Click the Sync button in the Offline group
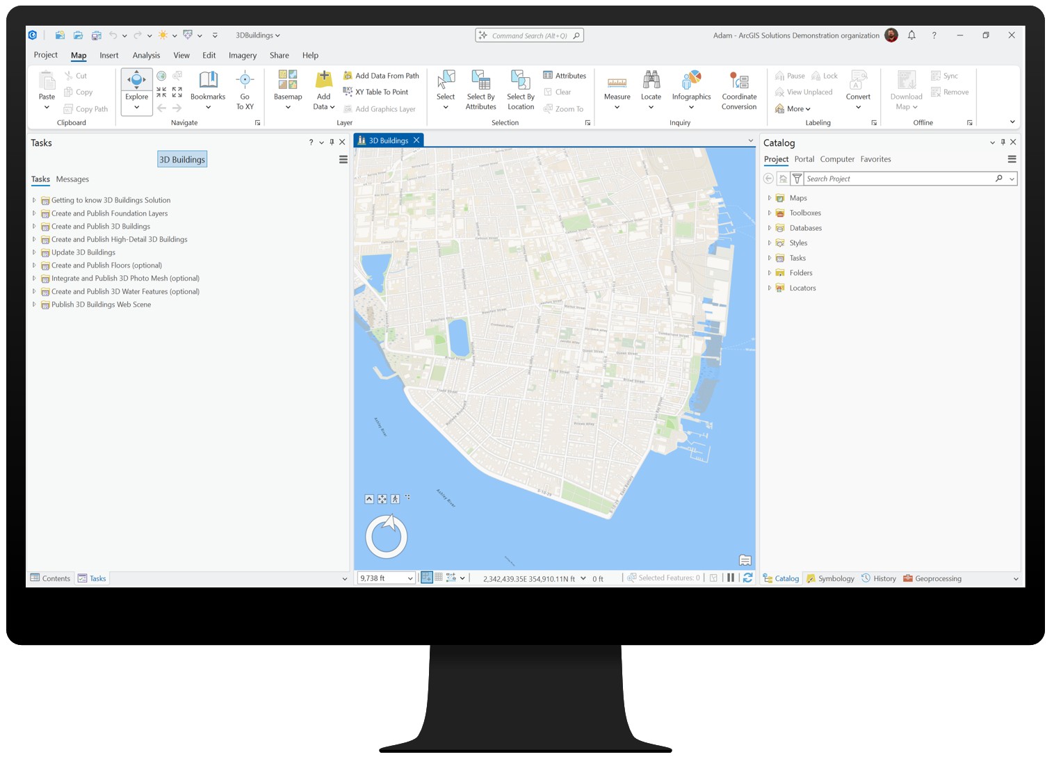1054x759 pixels. pyautogui.click(x=946, y=75)
